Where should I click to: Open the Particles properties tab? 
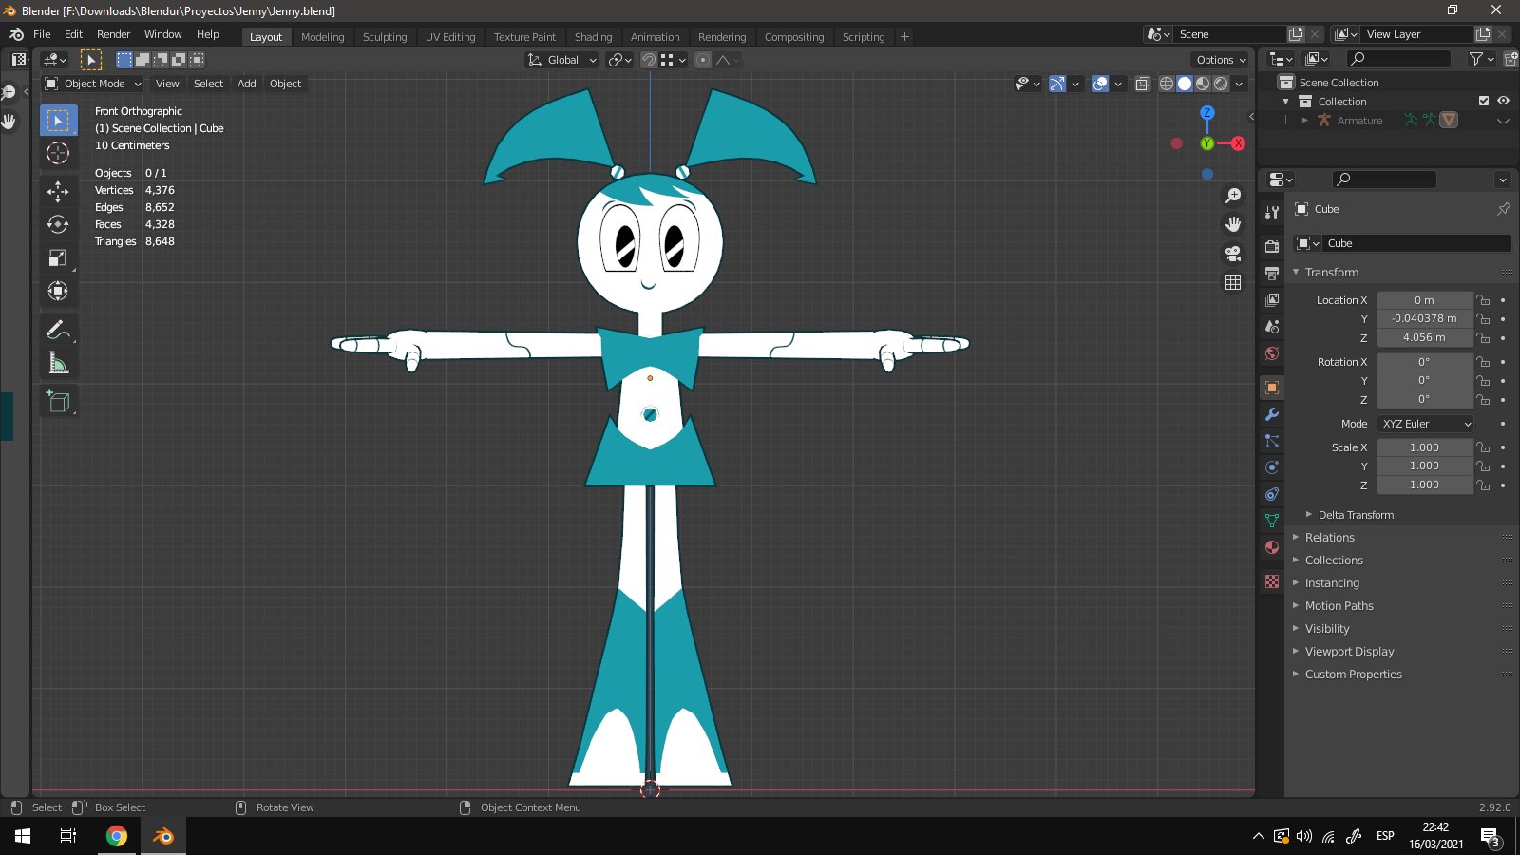click(1272, 441)
